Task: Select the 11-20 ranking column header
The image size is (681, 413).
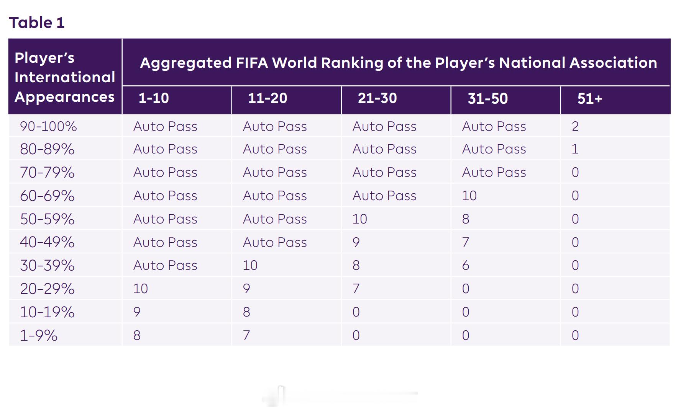Action: point(267,98)
